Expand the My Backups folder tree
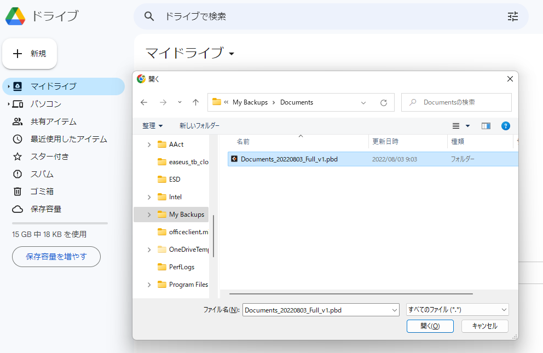 148,214
